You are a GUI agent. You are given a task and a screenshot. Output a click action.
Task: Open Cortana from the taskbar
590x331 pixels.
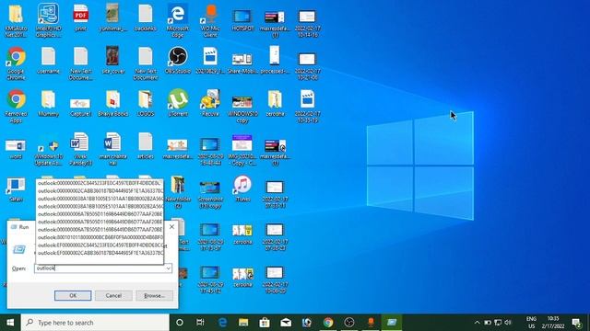[x=180, y=323]
